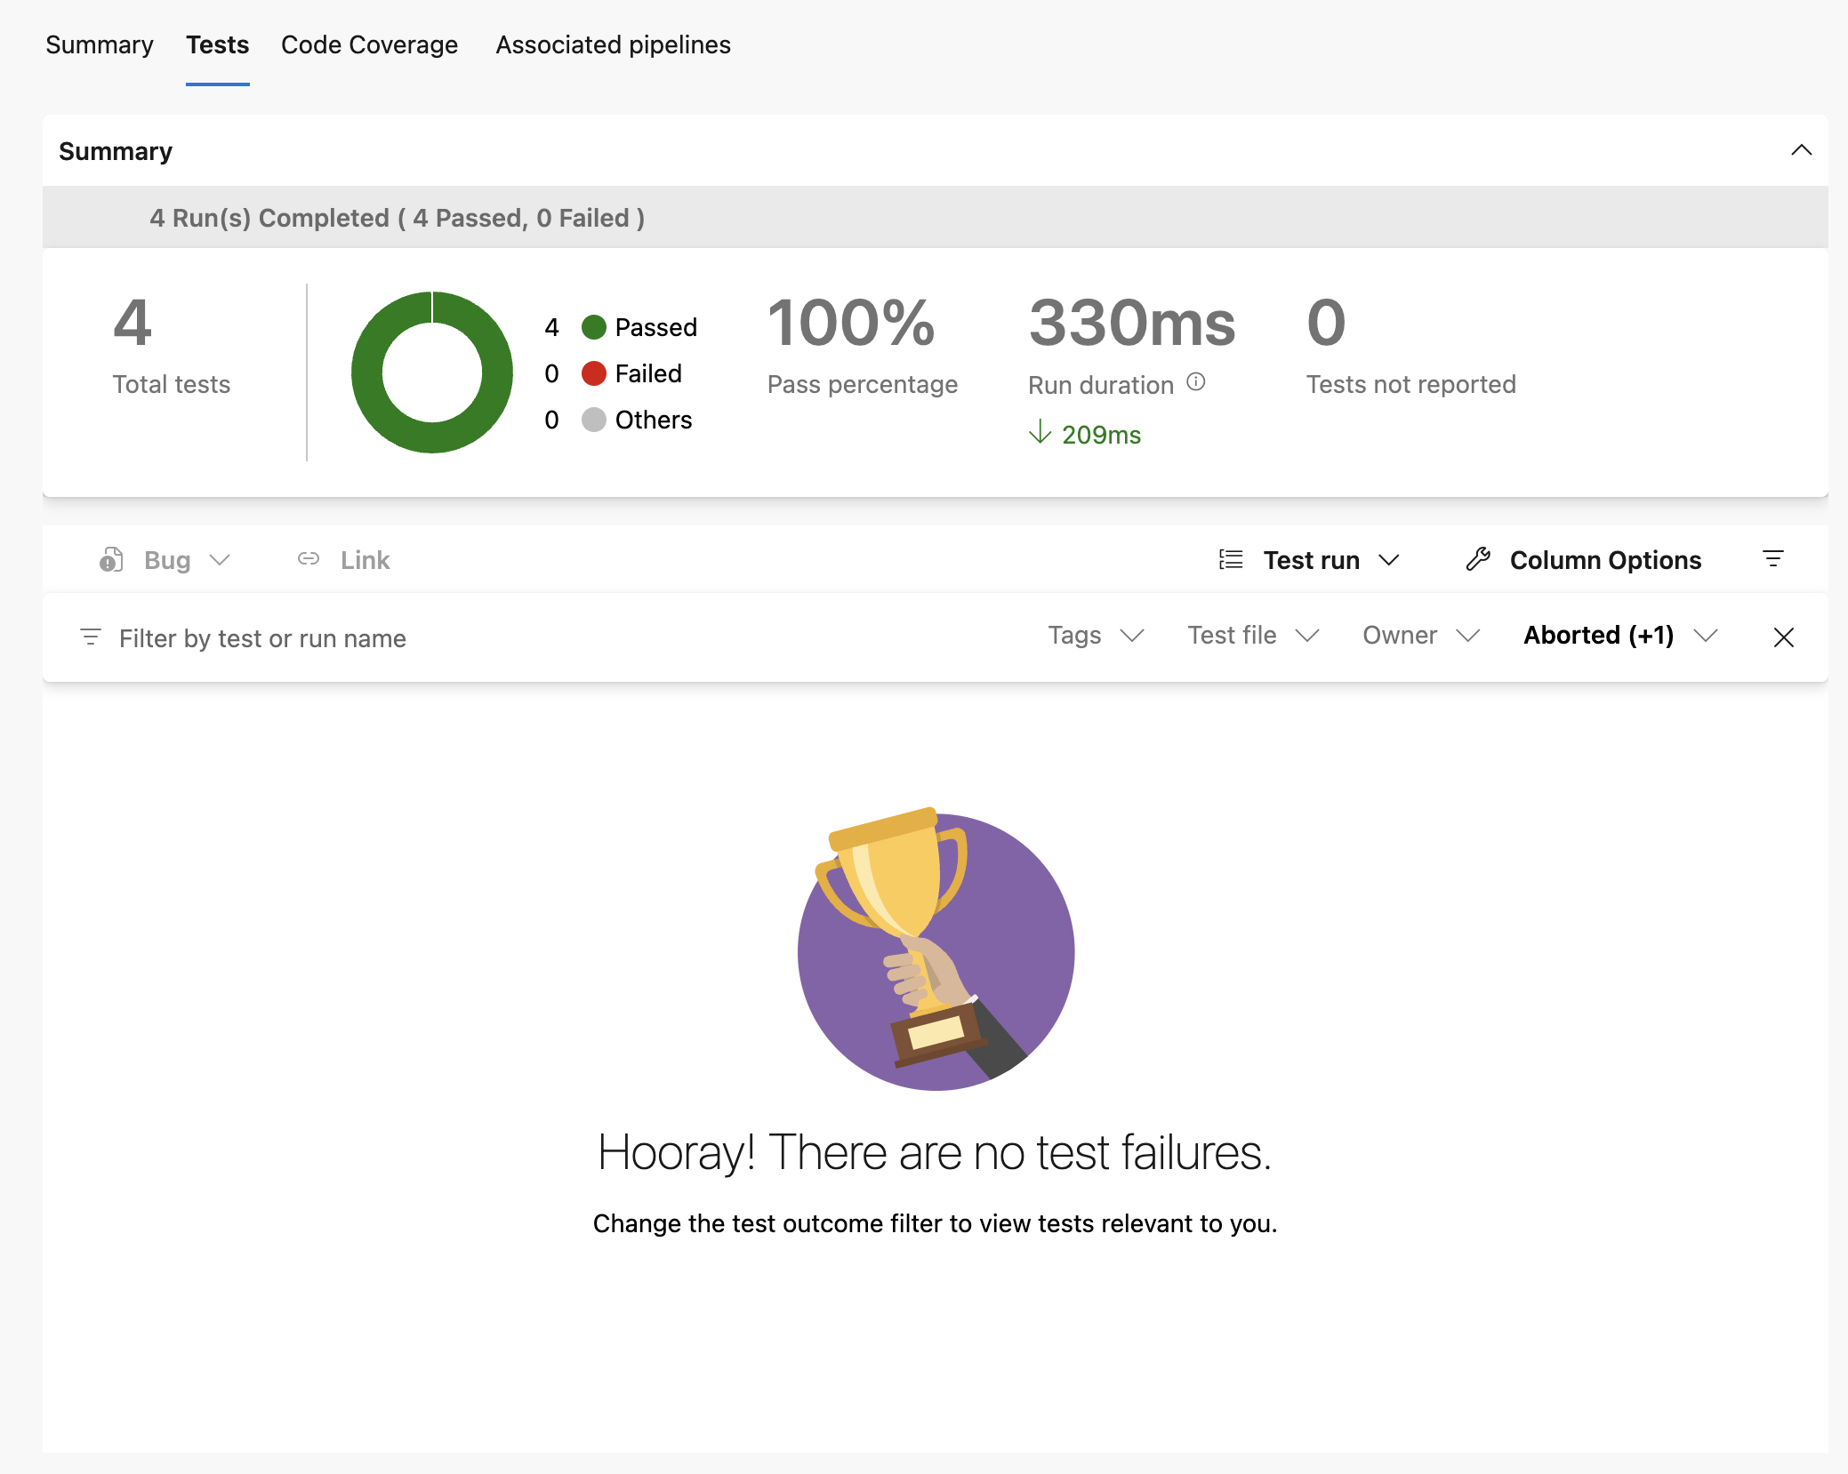1848x1474 pixels.
Task: Expand the Bug dropdown arrow
Action: tap(220, 559)
